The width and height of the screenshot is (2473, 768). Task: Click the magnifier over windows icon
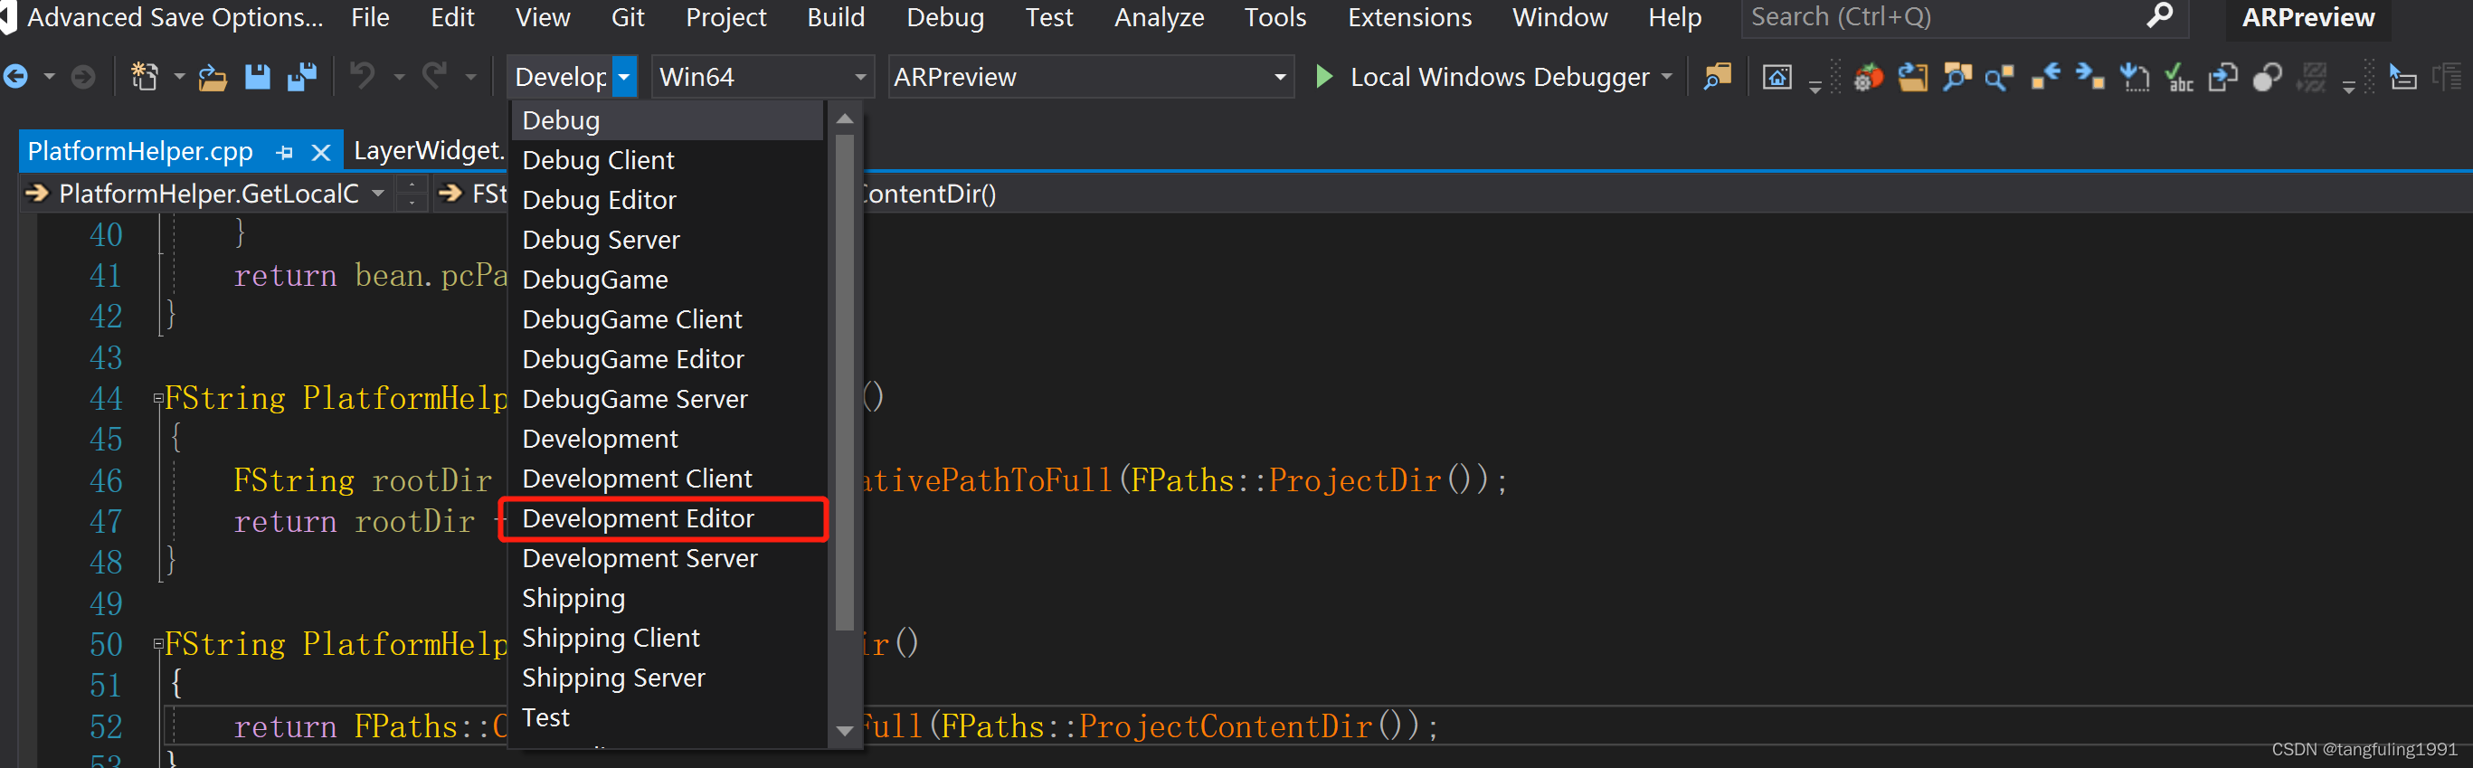pos(1957,77)
